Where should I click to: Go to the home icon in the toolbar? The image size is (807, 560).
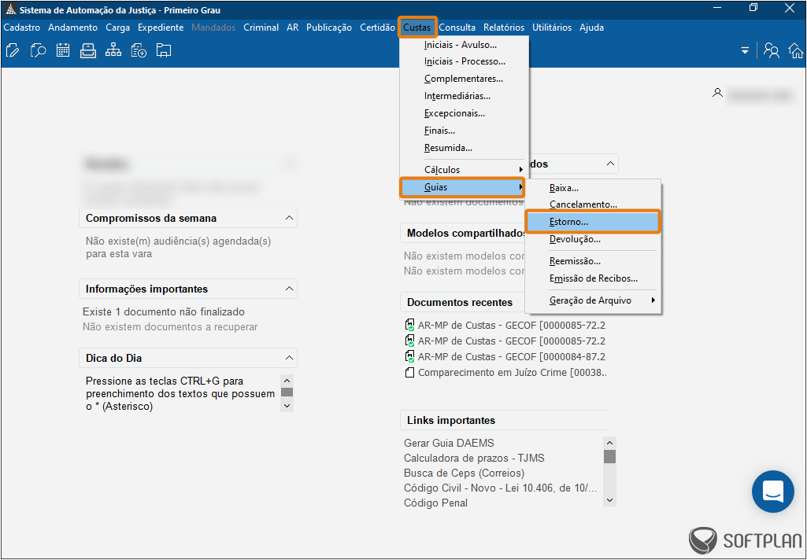(x=796, y=50)
